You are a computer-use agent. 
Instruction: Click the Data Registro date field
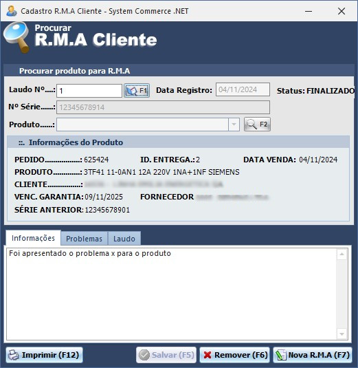[243, 89]
